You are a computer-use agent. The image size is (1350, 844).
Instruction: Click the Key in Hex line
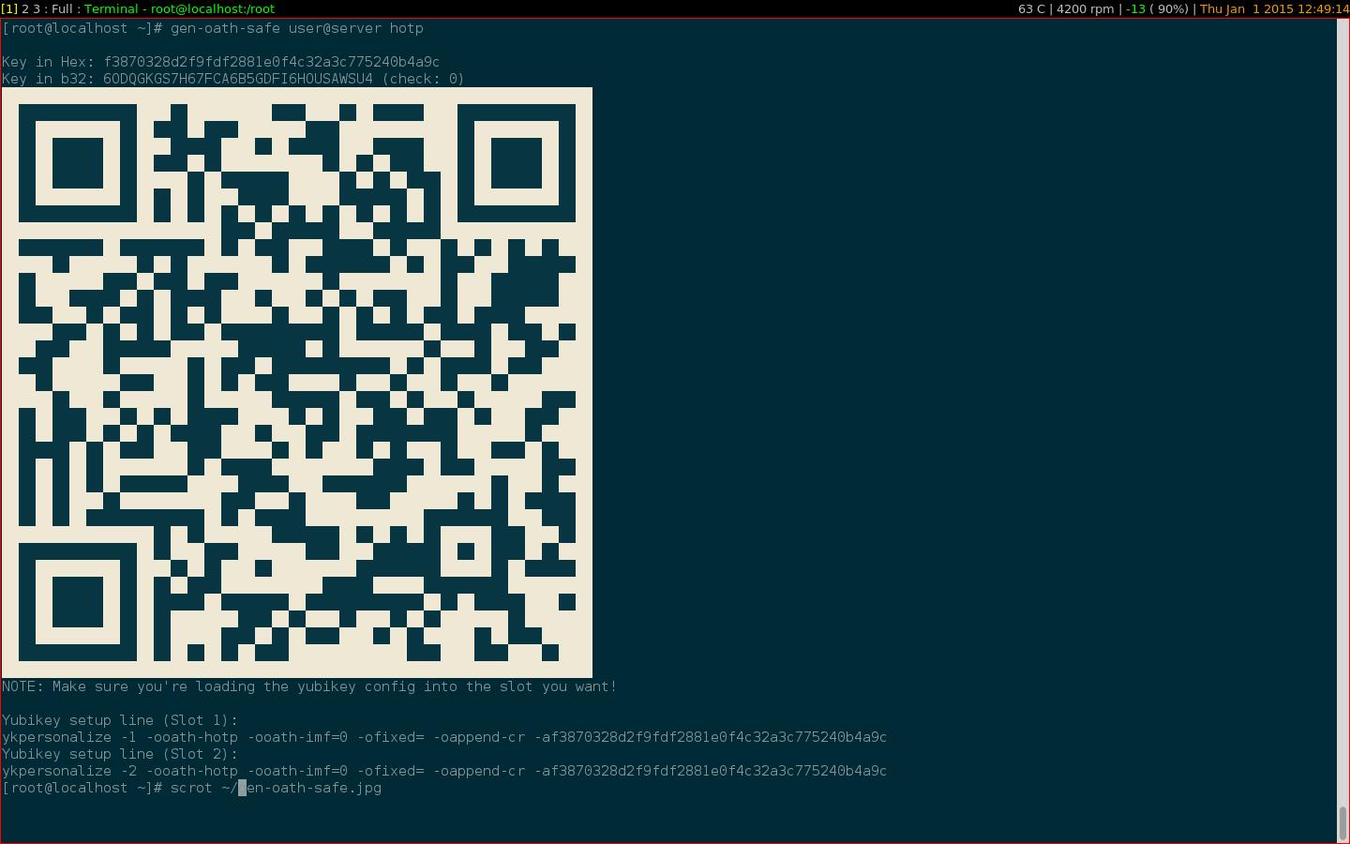(x=220, y=62)
